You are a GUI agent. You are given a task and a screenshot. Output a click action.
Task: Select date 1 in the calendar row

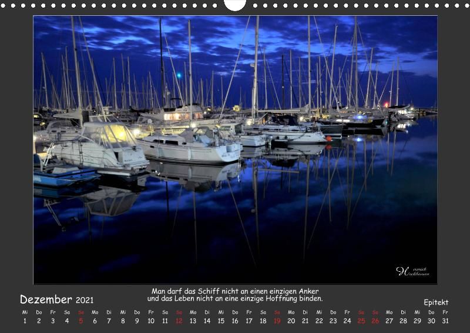pyautogui.click(x=25, y=321)
